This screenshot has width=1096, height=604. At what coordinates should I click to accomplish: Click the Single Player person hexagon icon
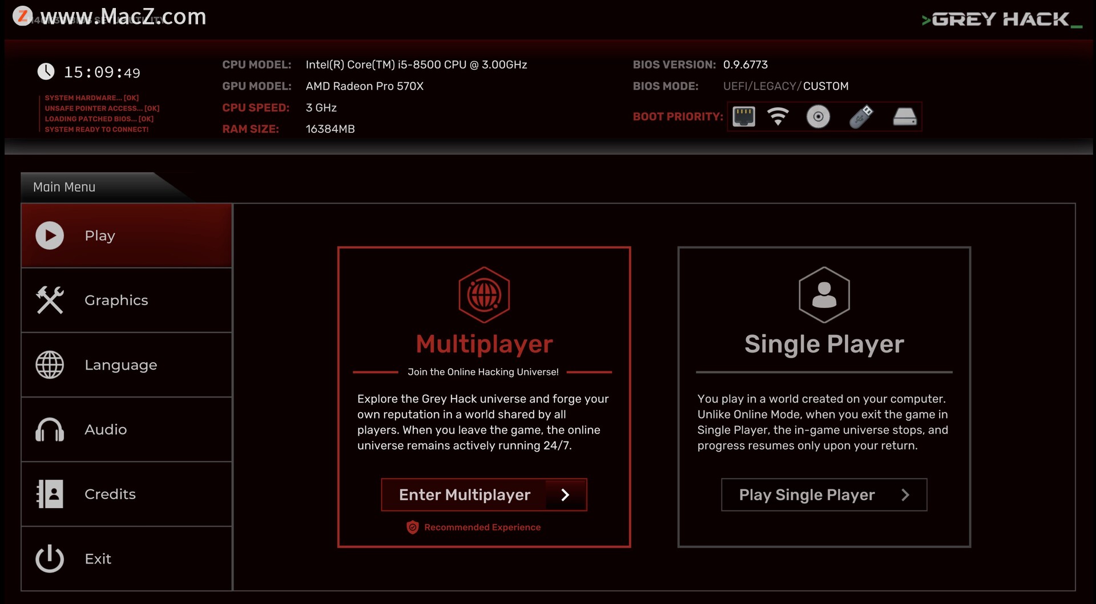[x=824, y=295]
